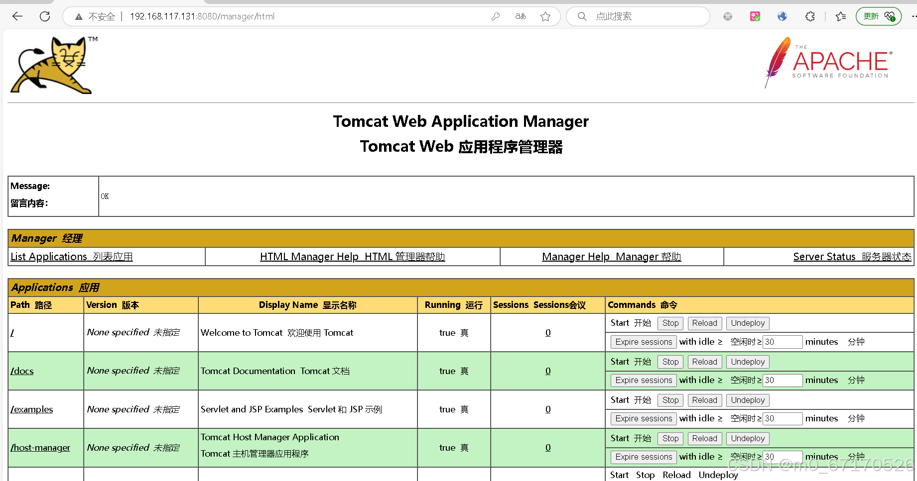Click the magnifier icon in search box
Screen dimensions: 917x481
click(x=582, y=16)
